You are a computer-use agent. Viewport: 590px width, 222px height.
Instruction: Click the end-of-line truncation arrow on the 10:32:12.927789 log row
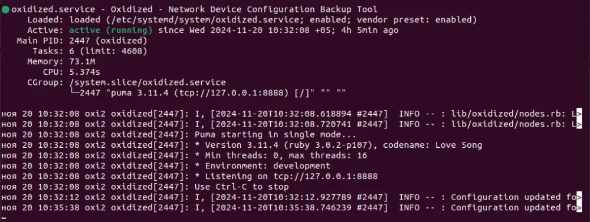coord(579,197)
